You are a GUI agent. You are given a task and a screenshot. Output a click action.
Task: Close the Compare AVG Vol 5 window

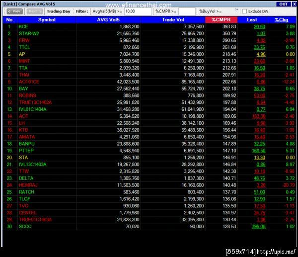(x=295, y=4)
